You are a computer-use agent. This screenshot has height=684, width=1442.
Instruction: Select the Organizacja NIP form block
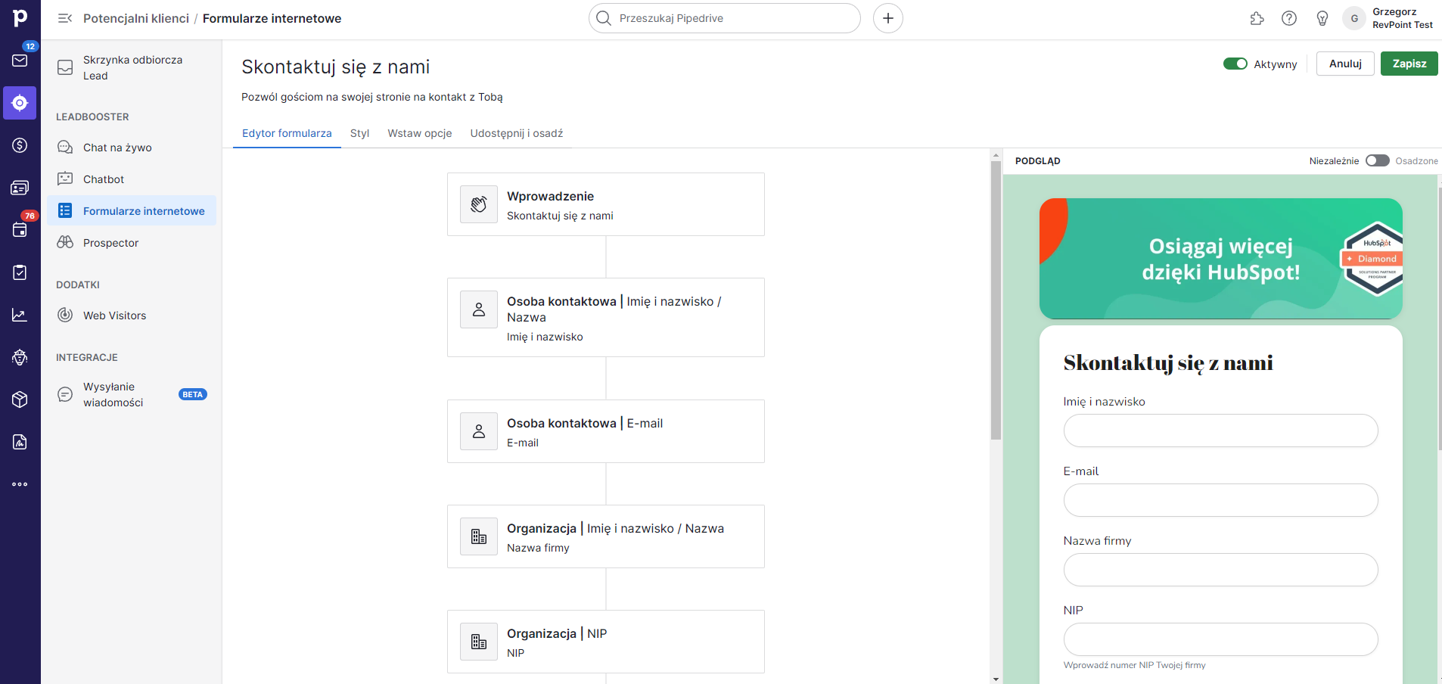point(605,642)
